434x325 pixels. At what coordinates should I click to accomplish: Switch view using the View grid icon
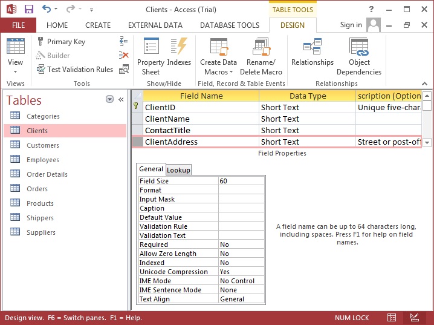[16, 46]
